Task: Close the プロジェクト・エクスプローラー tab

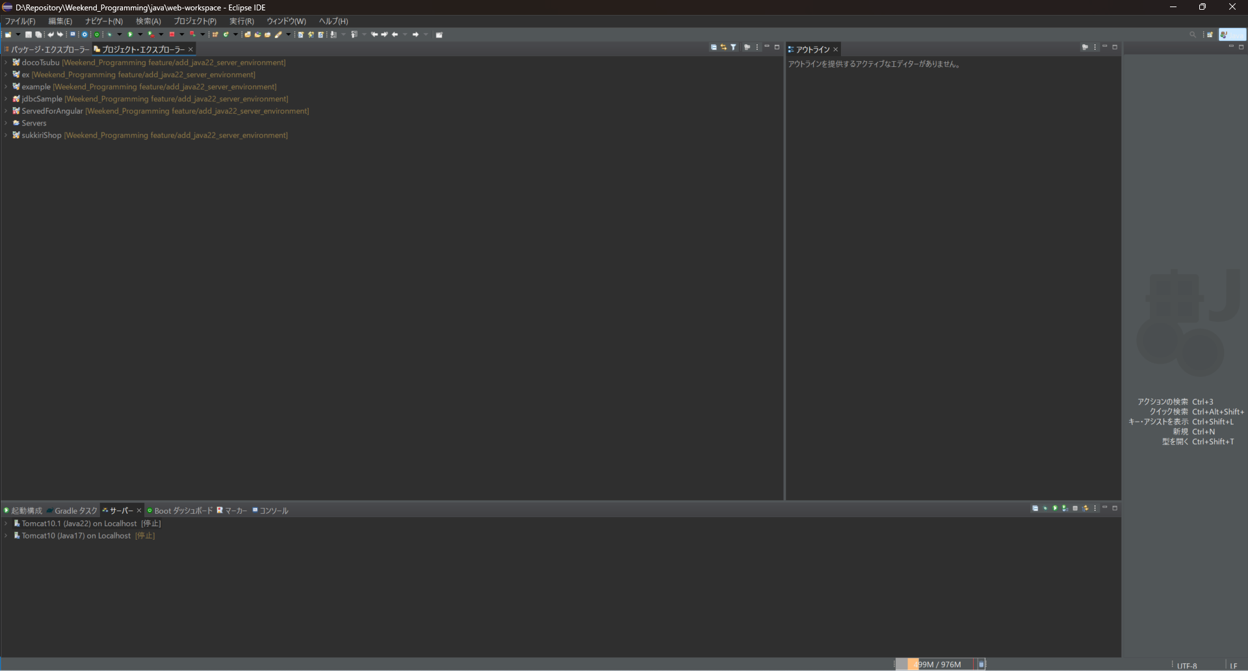Action: click(190, 49)
